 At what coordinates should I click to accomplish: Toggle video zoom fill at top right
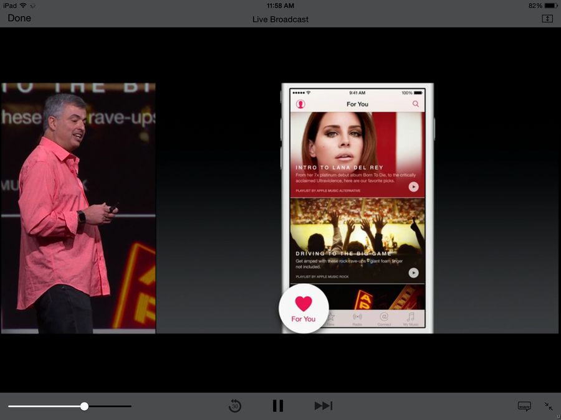point(547,19)
